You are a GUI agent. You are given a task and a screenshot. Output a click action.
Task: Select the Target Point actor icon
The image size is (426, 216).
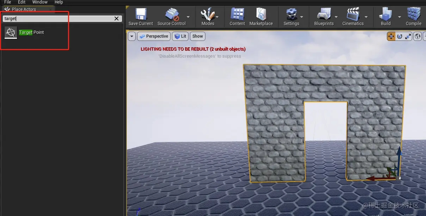[11, 32]
